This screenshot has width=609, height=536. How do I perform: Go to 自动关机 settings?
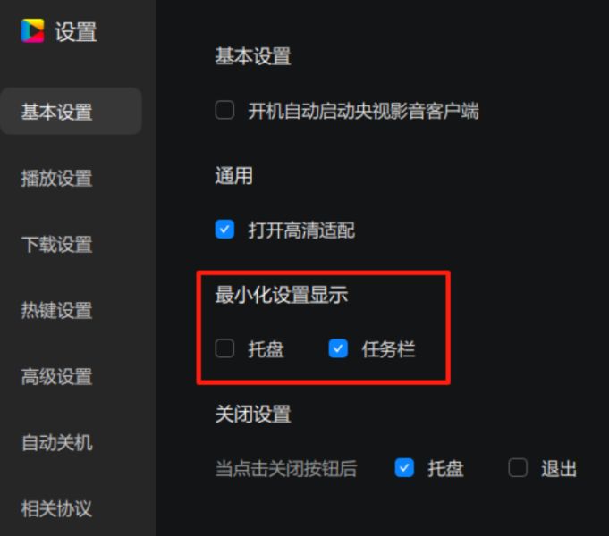coord(56,443)
